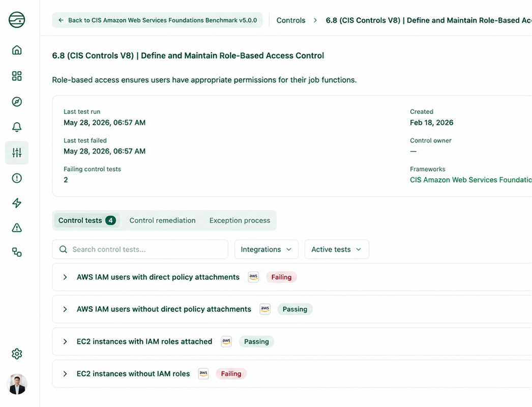Go back to CIS AWS Foundations Benchmark
The height and width of the screenshot is (407, 532).
click(x=158, y=20)
